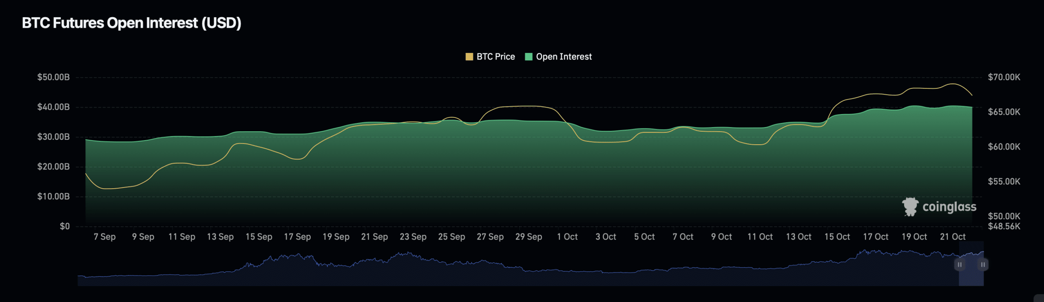Toggle the Open Interest legend series

click(x=558, y=57)
